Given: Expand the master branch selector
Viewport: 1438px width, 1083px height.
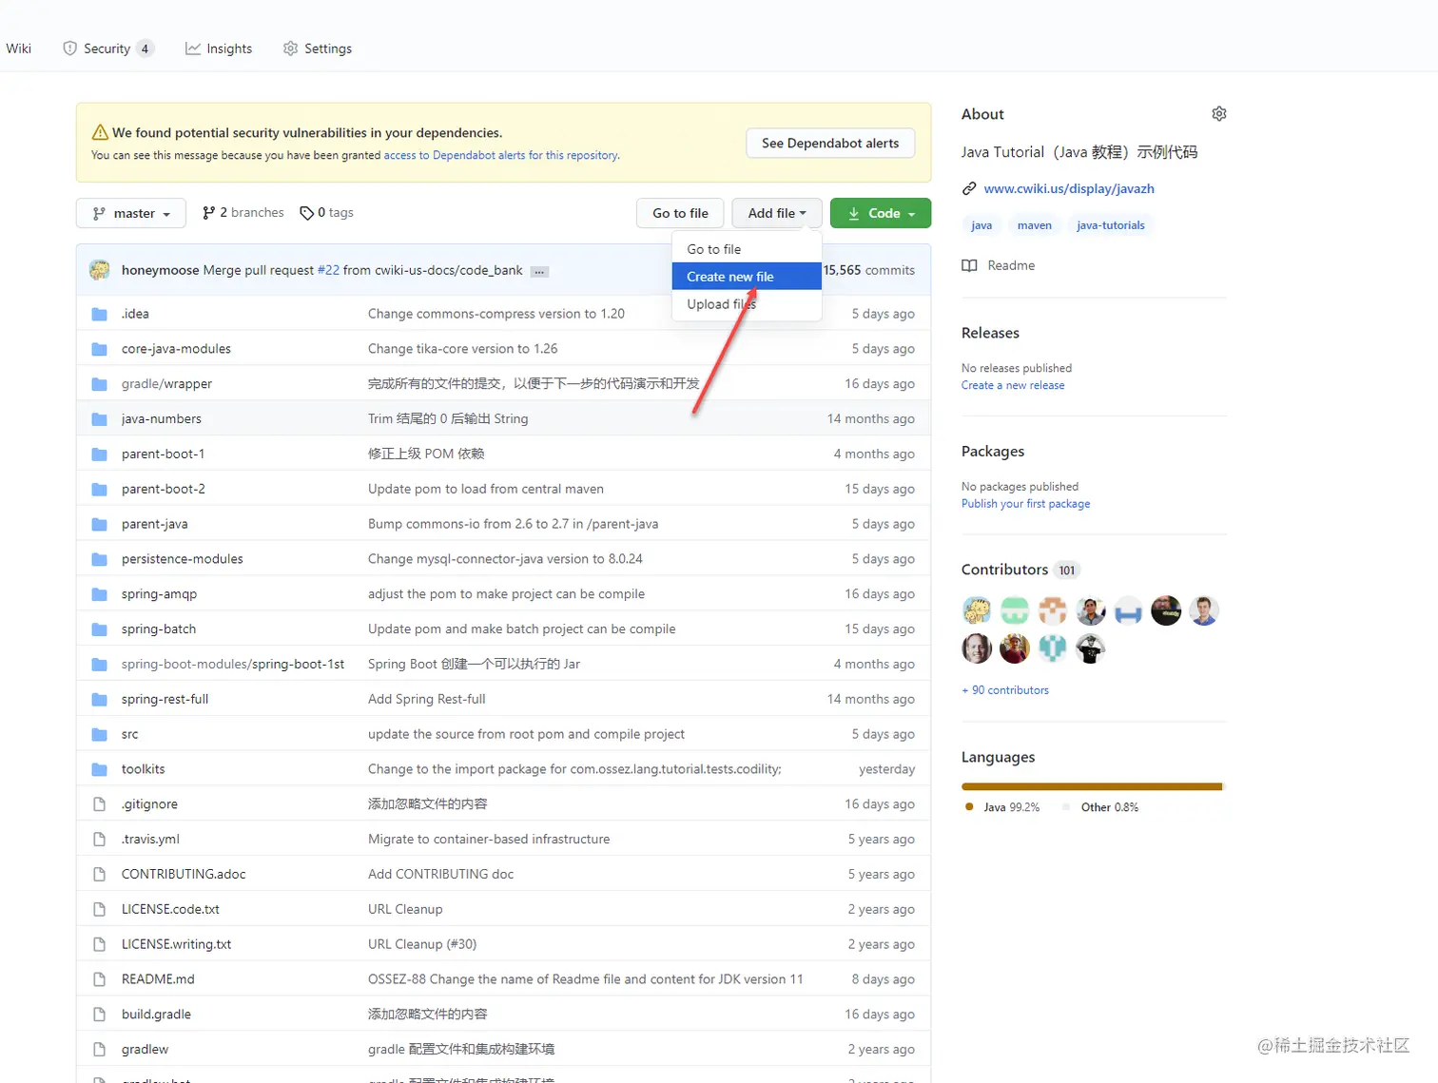Looking at the screenshot, I should [130, 213].
